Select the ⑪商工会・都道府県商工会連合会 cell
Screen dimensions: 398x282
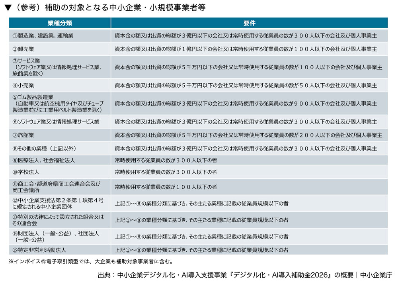click(x=60, y=187)
